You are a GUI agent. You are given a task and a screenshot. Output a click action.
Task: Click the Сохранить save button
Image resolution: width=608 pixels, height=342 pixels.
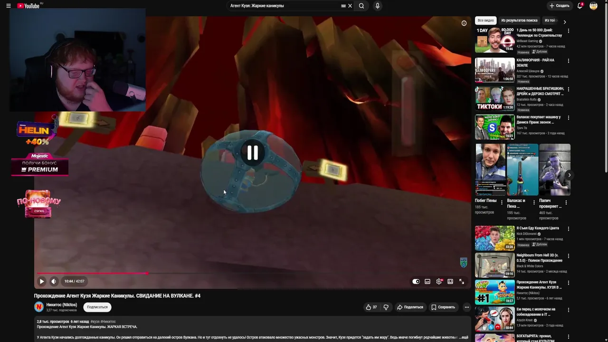pyautogui.click(x=443, y=307)
